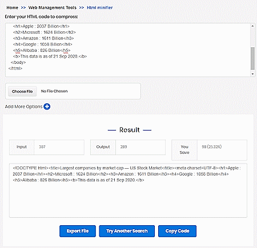Click the scroll up arrow of HTML input

coord(252,26)
